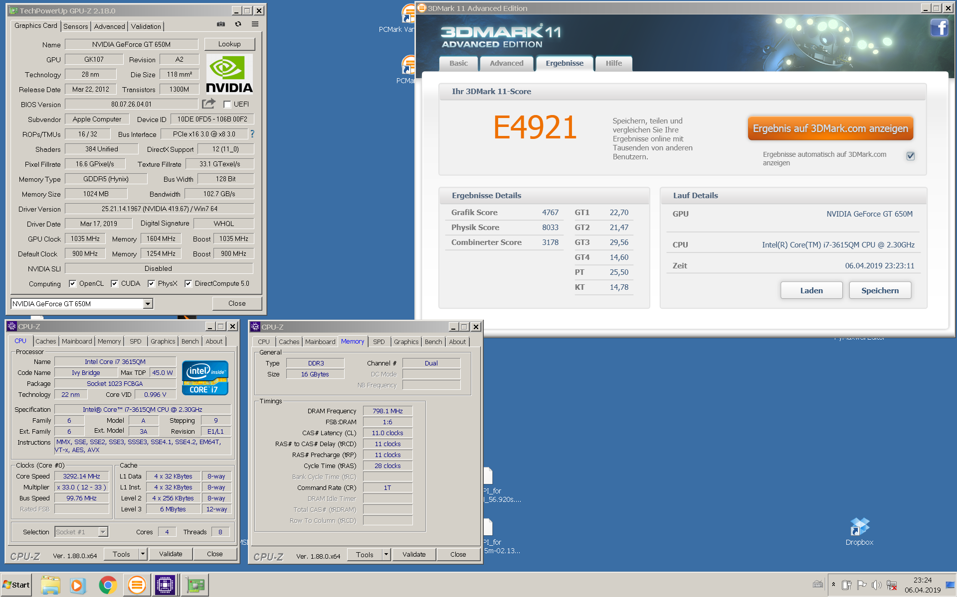Switch to the Validation tab in GPU-Z
Screen dimensions: 957x597
click(146, 26)
